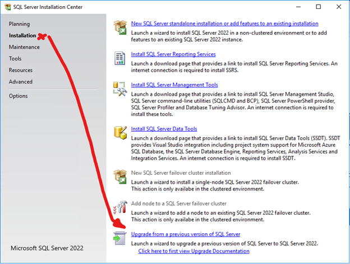This screenshot has height=264, width=350.
Task: Click the failover cluster installation box icon
Action: 120,177
